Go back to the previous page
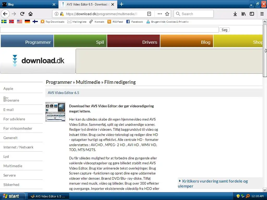The height and width of the screenshot is (200, 267). point(5,14)
